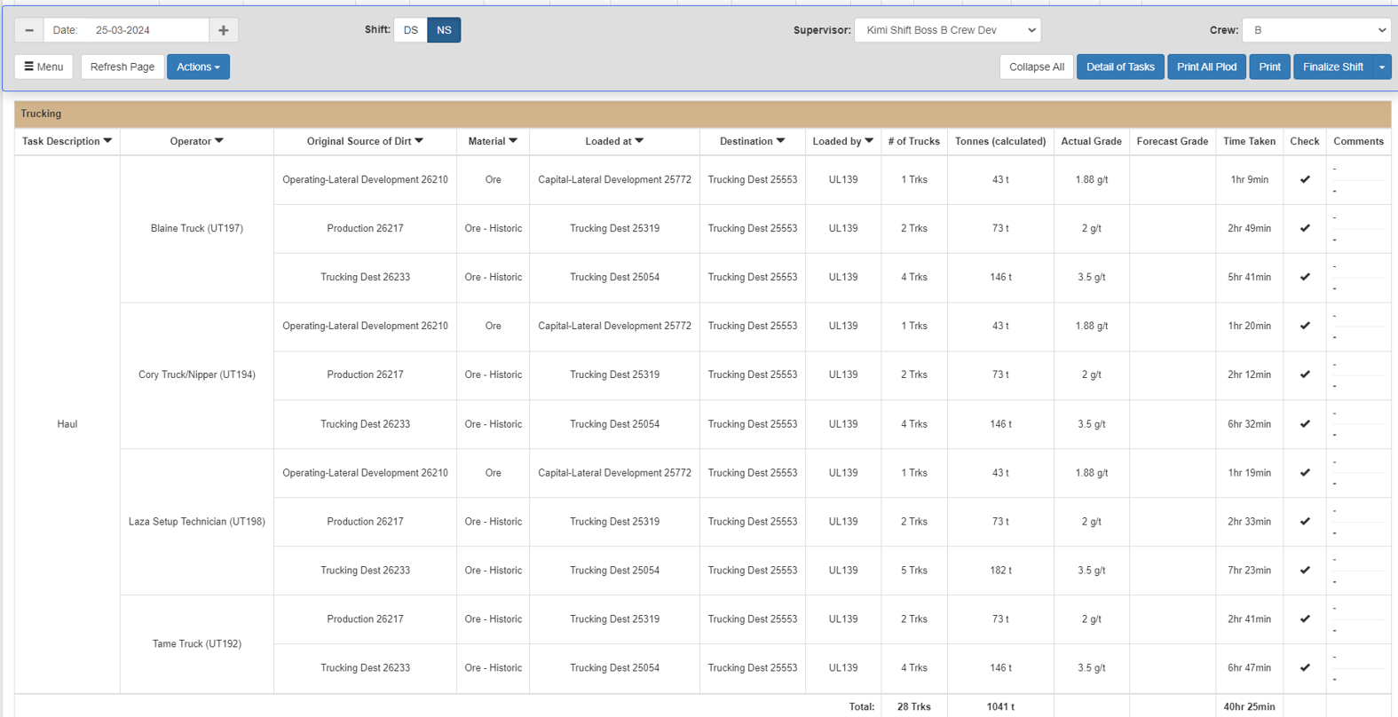Switch to DS day shift
Viewport: 1398px width, 717px height.
pyautogui.click(x=410, y=30)
